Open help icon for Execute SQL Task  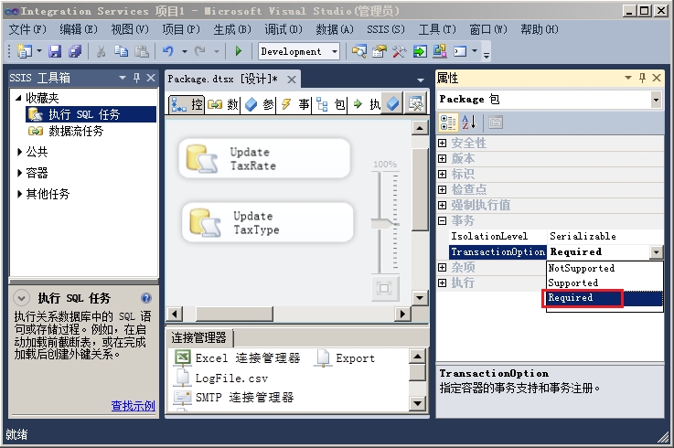click(x=146, y=298)
